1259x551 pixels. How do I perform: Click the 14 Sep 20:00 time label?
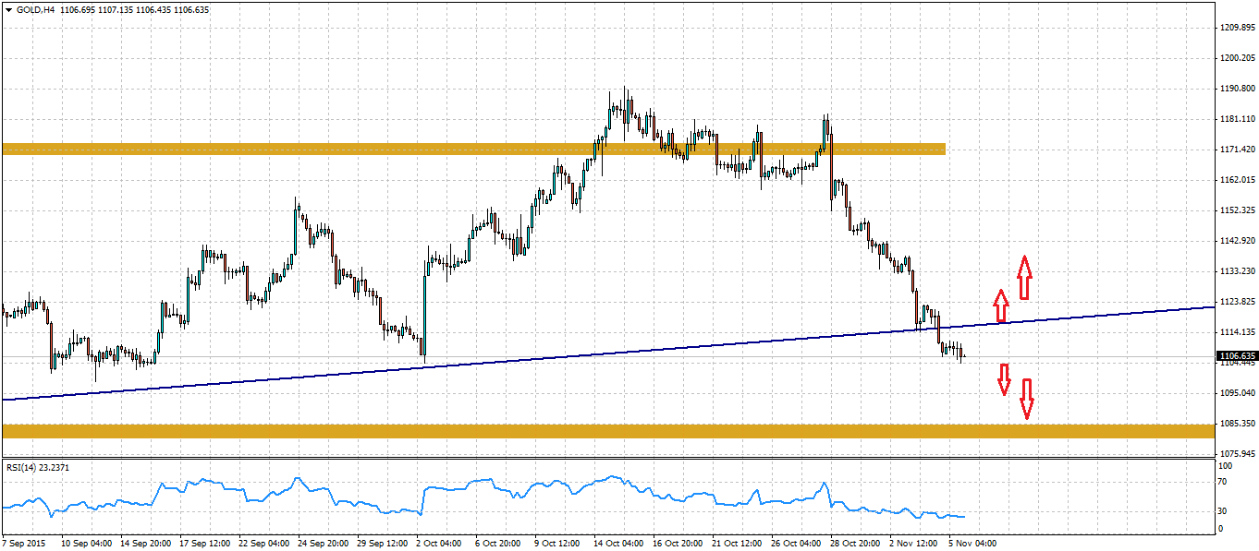coord(144,543)
